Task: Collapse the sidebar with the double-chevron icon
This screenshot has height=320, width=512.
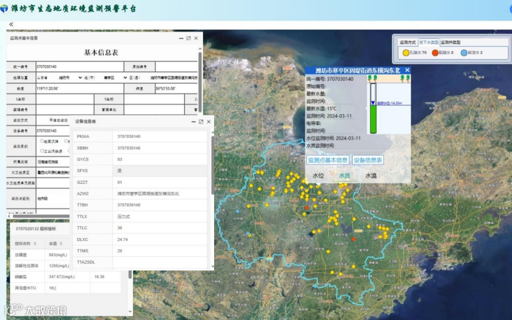Action: click(x=11, y=24)
